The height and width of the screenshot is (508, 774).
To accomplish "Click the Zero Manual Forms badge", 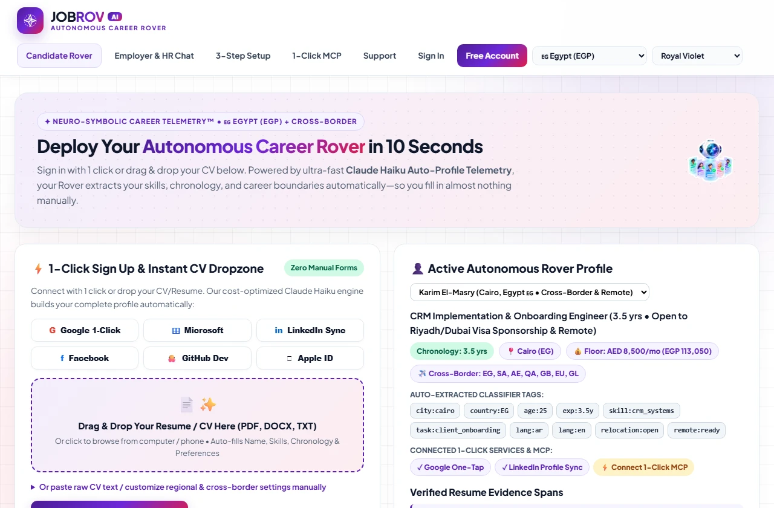I will (x=324, y=268).
